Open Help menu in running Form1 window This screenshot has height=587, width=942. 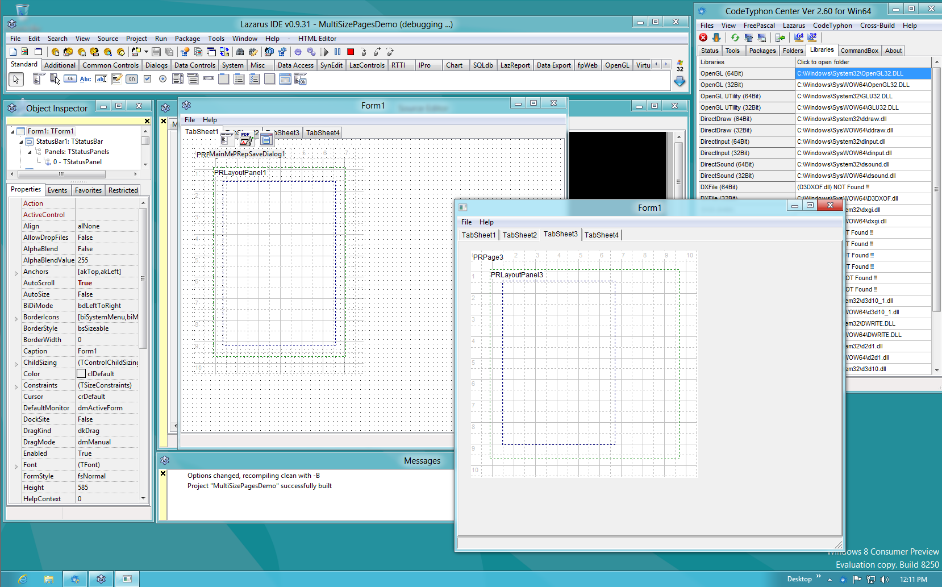pyautogui.click(x=486, y=222)
